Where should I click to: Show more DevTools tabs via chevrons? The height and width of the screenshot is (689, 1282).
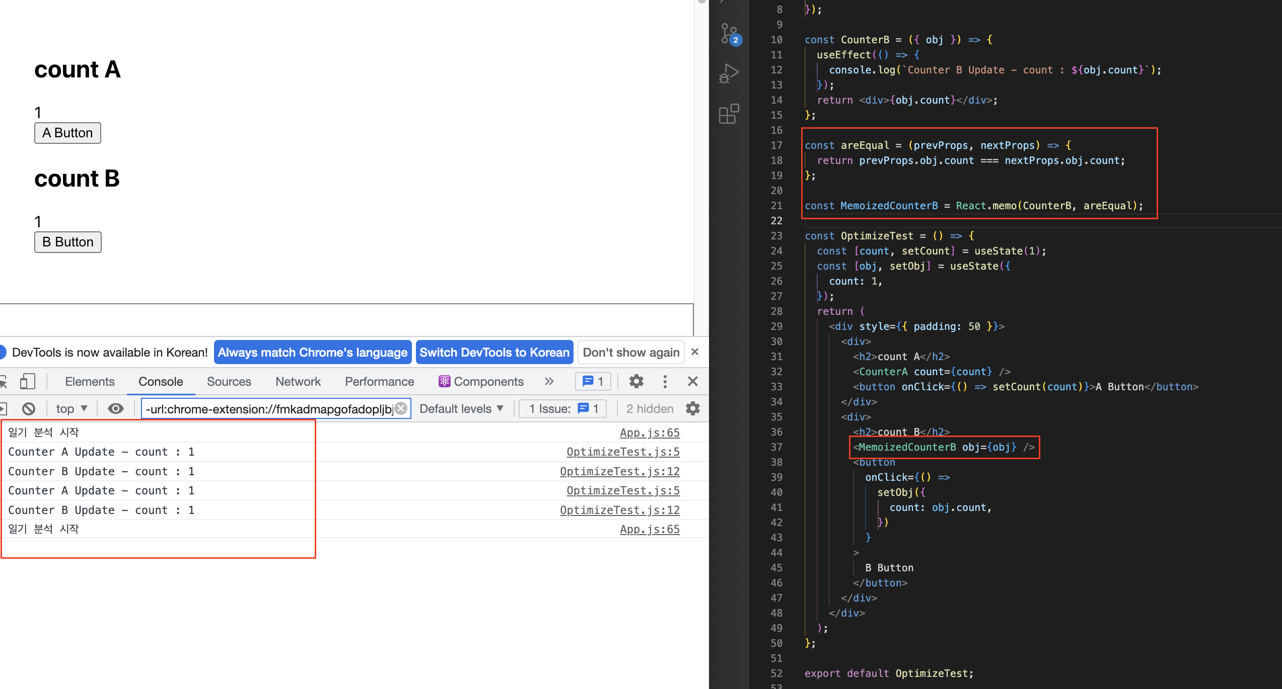[x=549, y=382]
